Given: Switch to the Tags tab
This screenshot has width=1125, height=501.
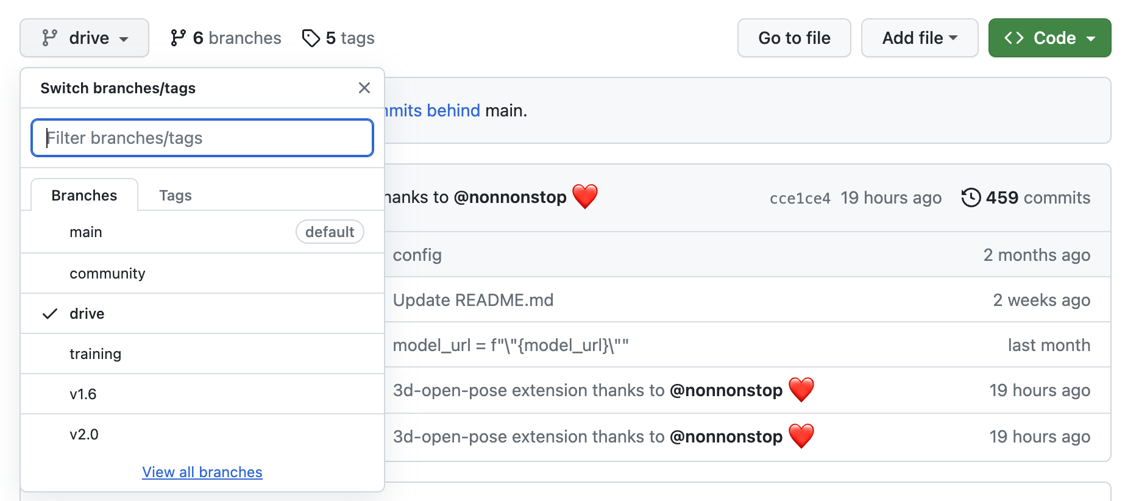Looking at the screenshot, I should point(176,195).
